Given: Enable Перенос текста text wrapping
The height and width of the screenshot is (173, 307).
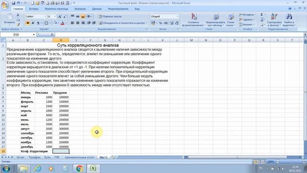Looking at the screenshot, I should pyautogui.click(x=110, y=16).
